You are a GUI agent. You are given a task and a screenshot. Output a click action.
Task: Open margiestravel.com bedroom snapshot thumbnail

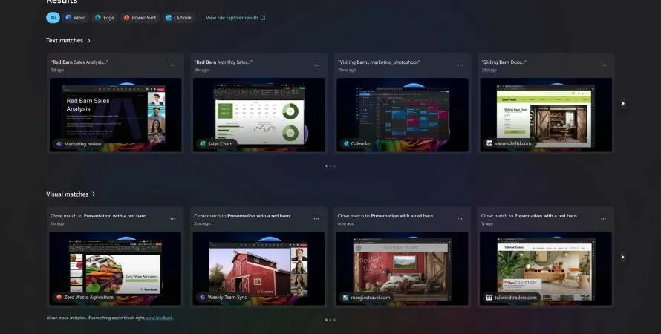(402, 268)
